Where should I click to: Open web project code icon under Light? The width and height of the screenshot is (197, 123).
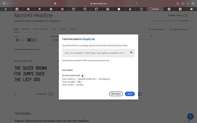click(x=15, y=94)
